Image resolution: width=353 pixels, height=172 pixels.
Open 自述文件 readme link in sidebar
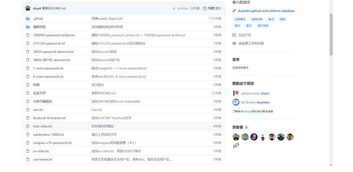pos(245,35)
